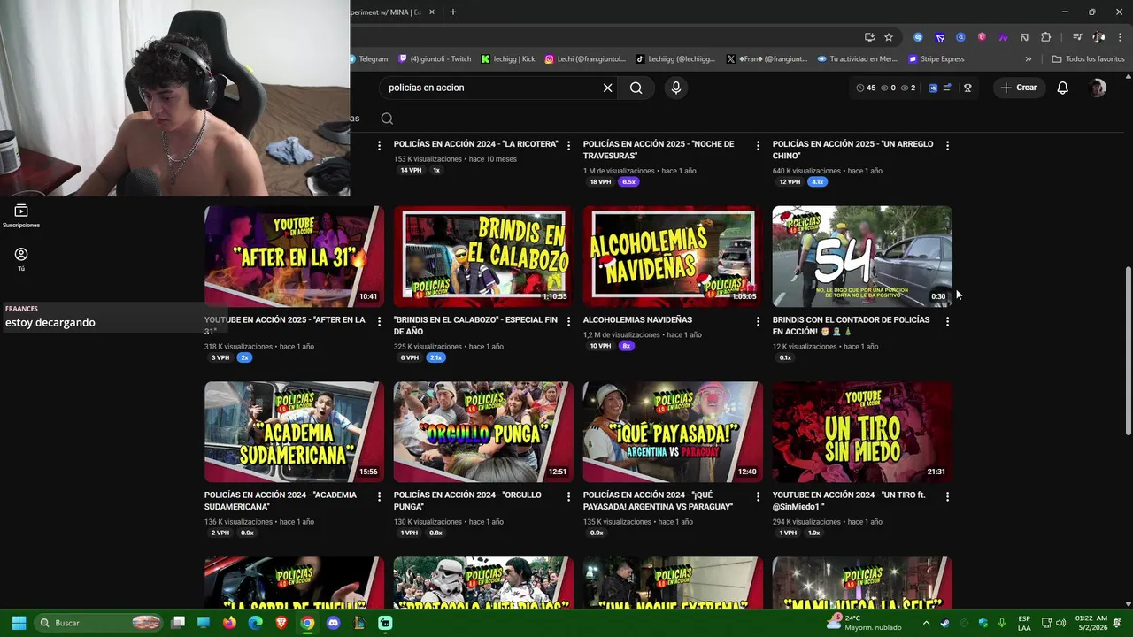Open the weather widget showing 24°C
Screen dimensions: 1133x637
(x=864, y=623)
